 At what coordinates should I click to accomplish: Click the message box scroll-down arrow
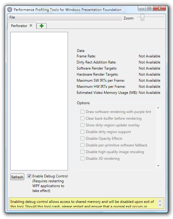tap(160, 205)
